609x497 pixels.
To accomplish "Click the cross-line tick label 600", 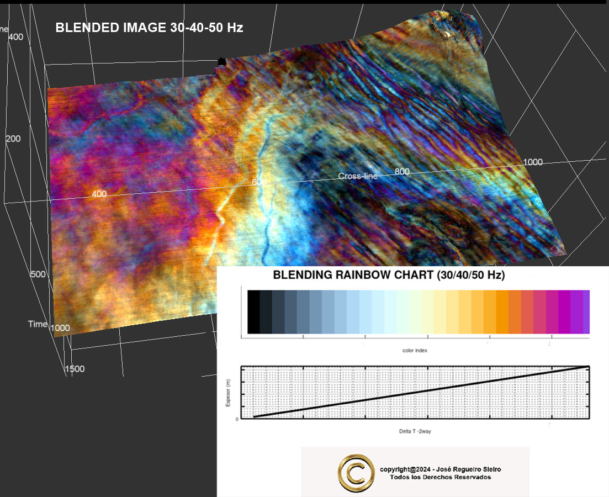I will pos(259,182).
